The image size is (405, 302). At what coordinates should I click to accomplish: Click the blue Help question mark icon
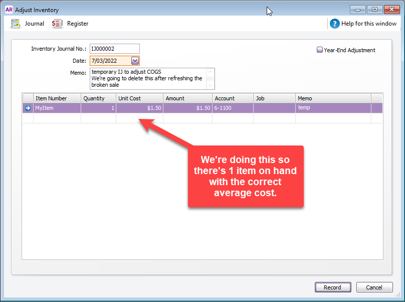point(334,24)
